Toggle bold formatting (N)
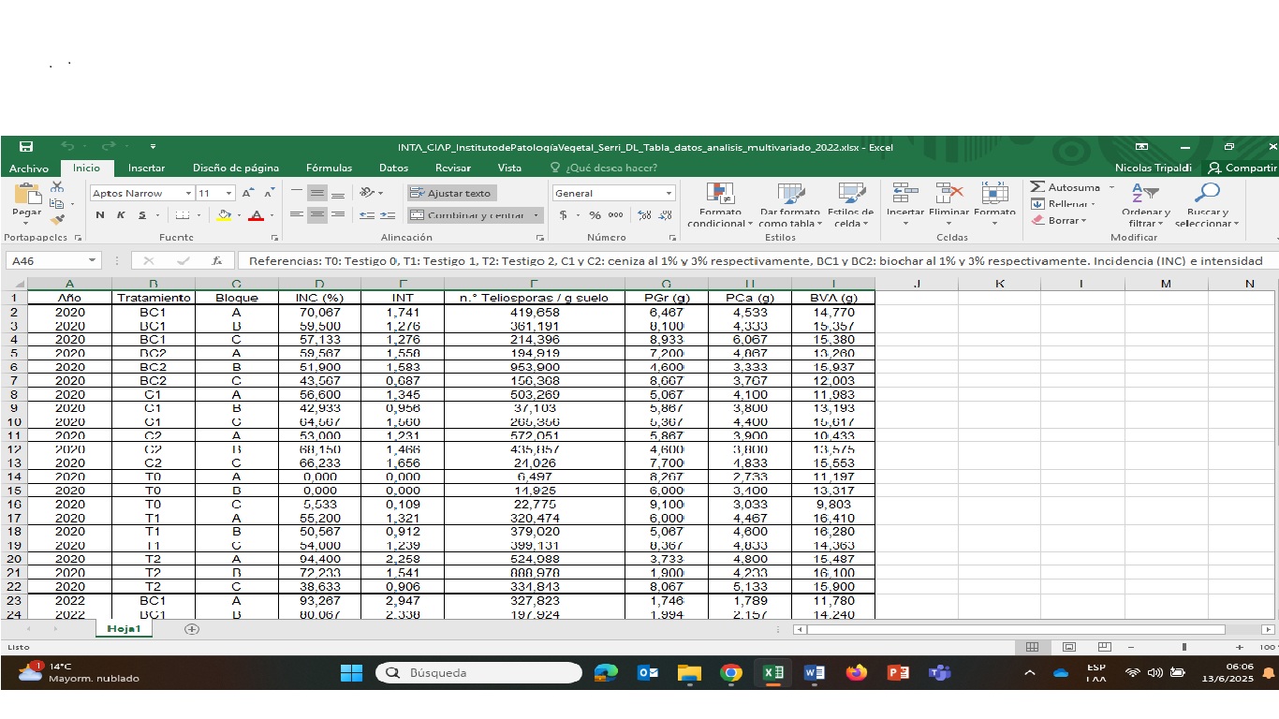 [x=100, y=215]
